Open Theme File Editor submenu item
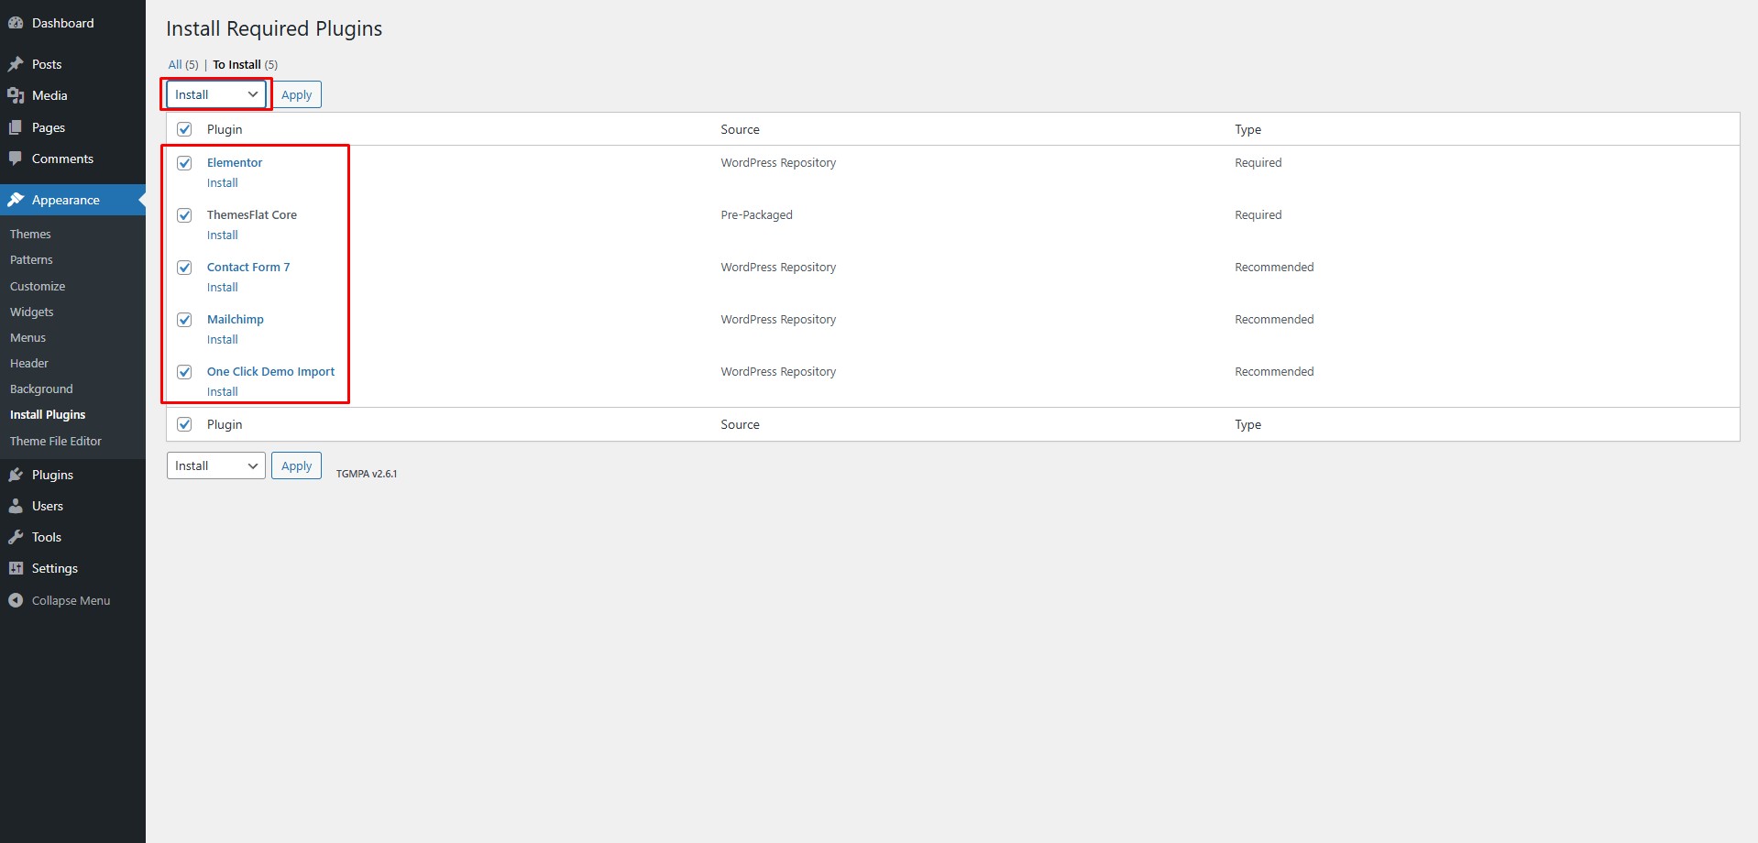Screen dimensions: 1758x843 [x=56, y=441]
